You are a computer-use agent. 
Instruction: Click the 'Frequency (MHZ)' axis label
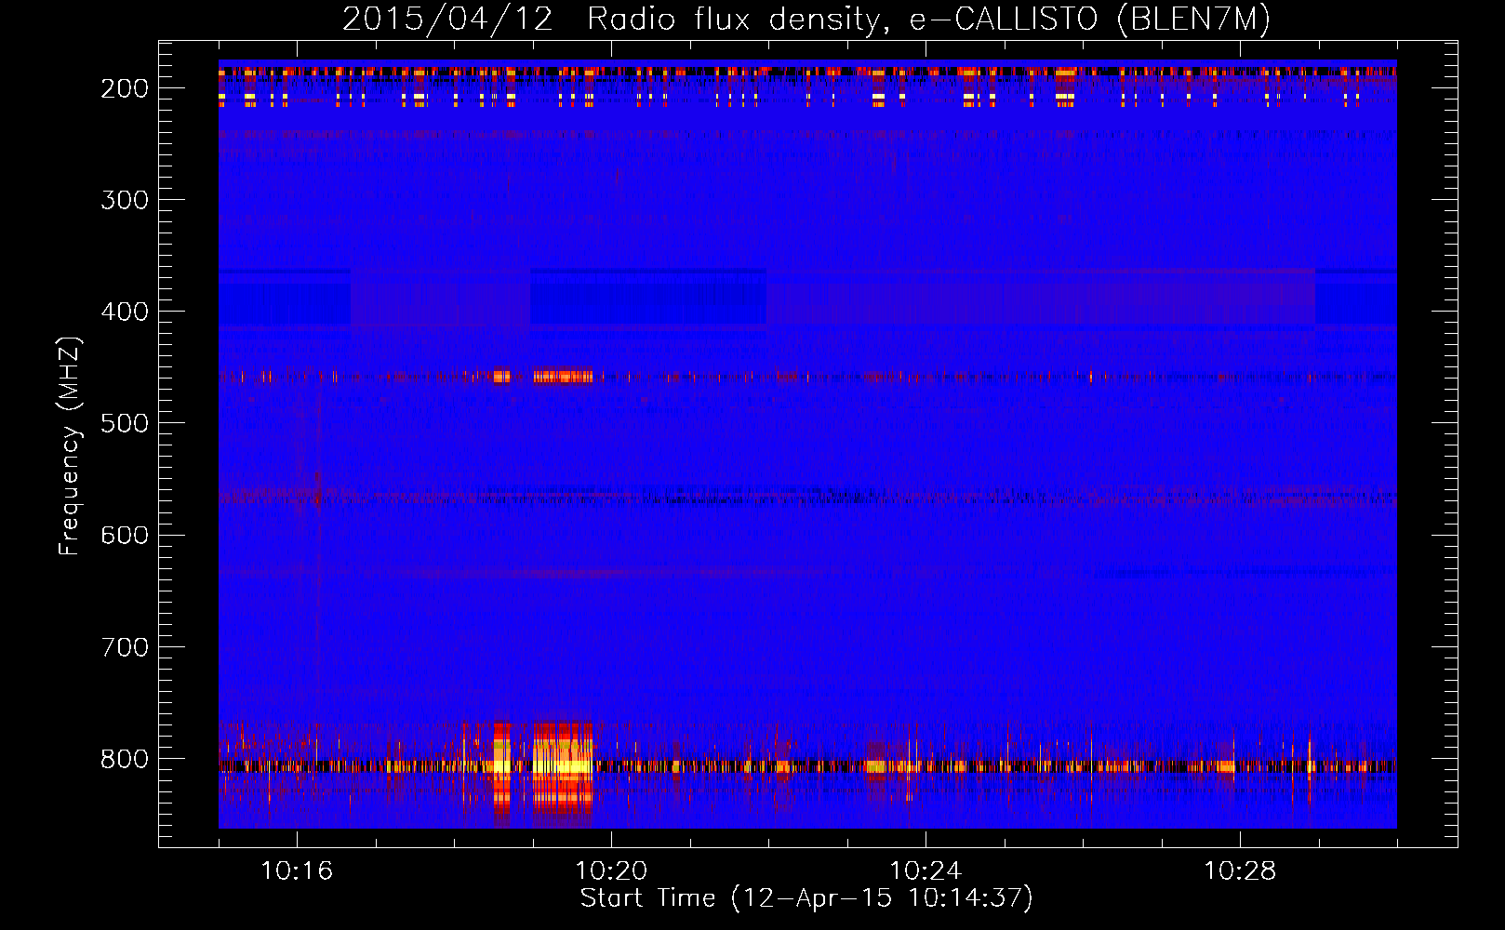[x=70, y=445]
